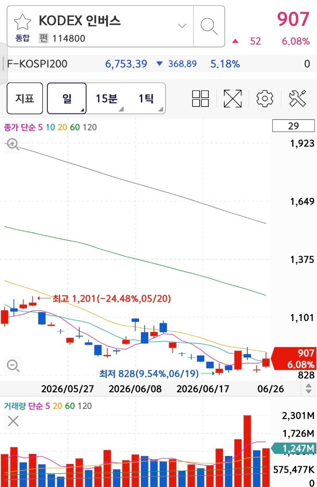This screenshot has height=487, width=317.
Task: Open the stock search magnifier
Action: point(209,26)
